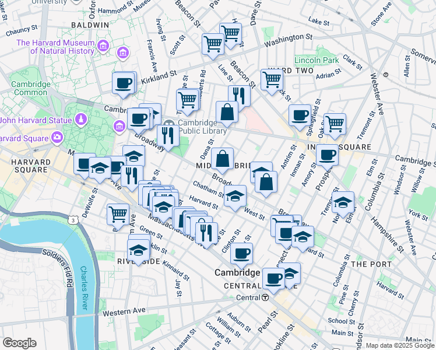Image resolution: width=436 pixels, height=350 pixels.
Task: Select the shopping cart marker east of Springfield St
Action: coord(335,123)
